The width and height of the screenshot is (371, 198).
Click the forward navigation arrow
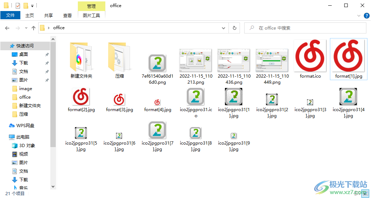click(18, 28)
